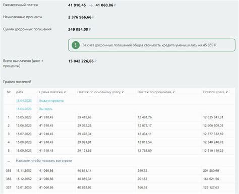Viewport: 239px width, 194px height.
Task: Click 'Нажмите, чтобы показать все строки' link
Action: coord(44,161)
